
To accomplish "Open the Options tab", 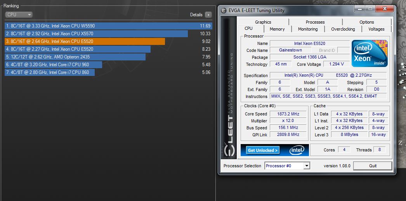I will [367, 22].
